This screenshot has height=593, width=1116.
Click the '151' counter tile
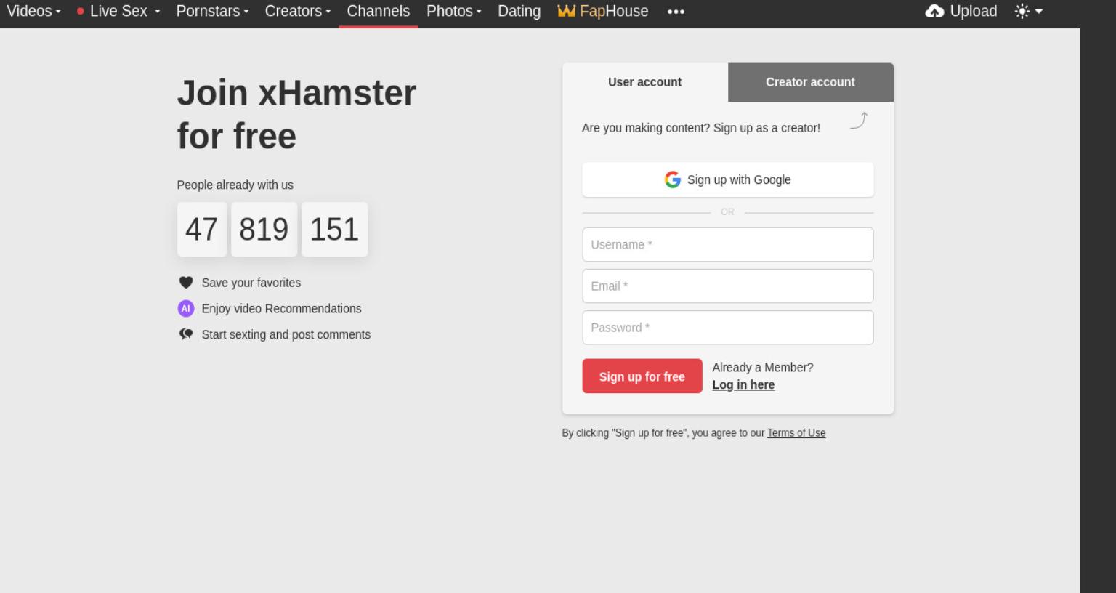pyautogui.click(x=334, y=230)
